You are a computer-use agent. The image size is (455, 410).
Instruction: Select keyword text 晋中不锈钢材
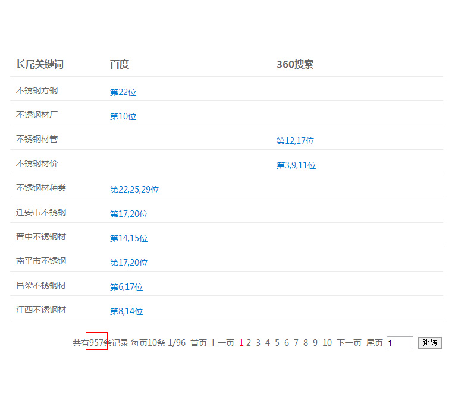tap(41, 236)
